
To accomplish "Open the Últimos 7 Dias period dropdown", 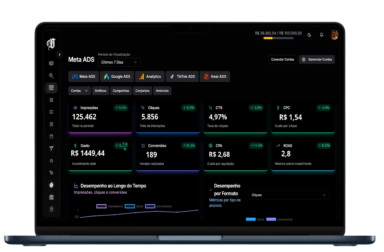I will pyautogui.click(x=119, y=62).
